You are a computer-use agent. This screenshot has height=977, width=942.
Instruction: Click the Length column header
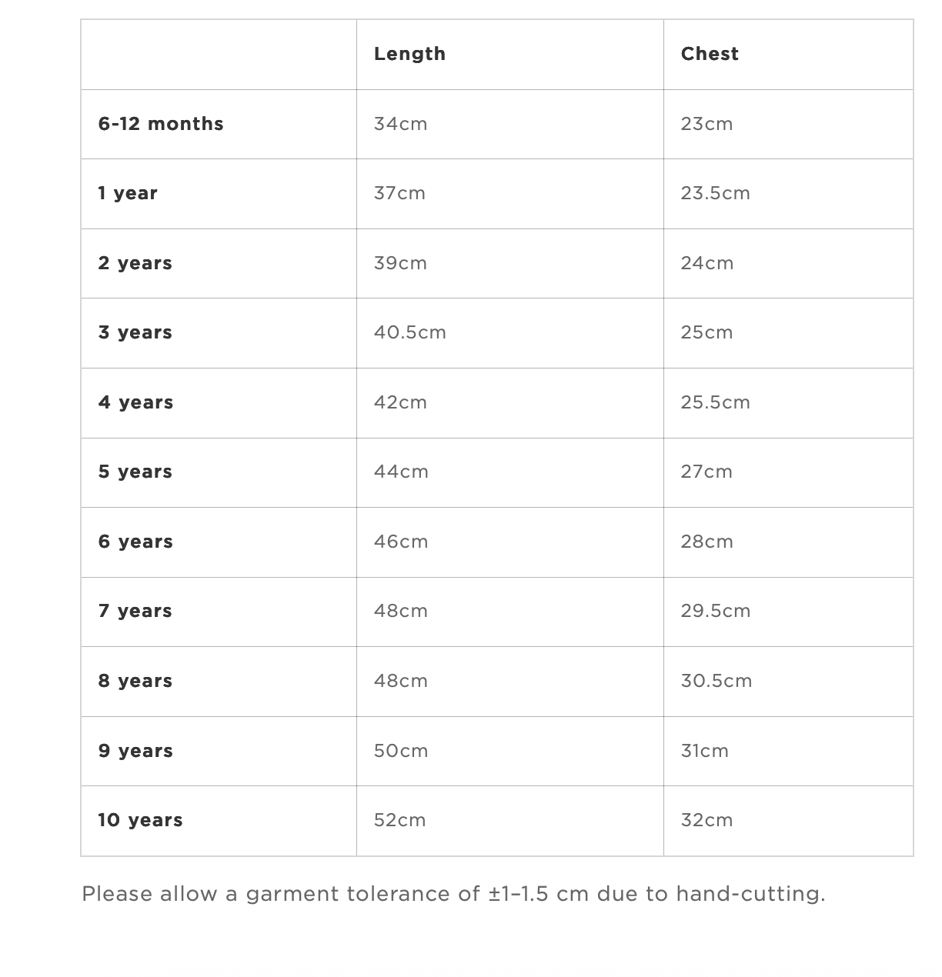[x=409, y=54]
